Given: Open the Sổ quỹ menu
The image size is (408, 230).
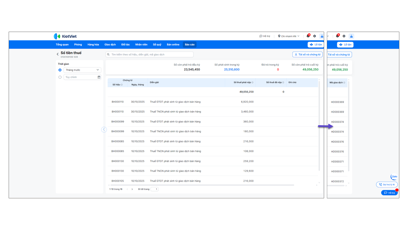Looking at the screenshot, I should tap(157, 44).
